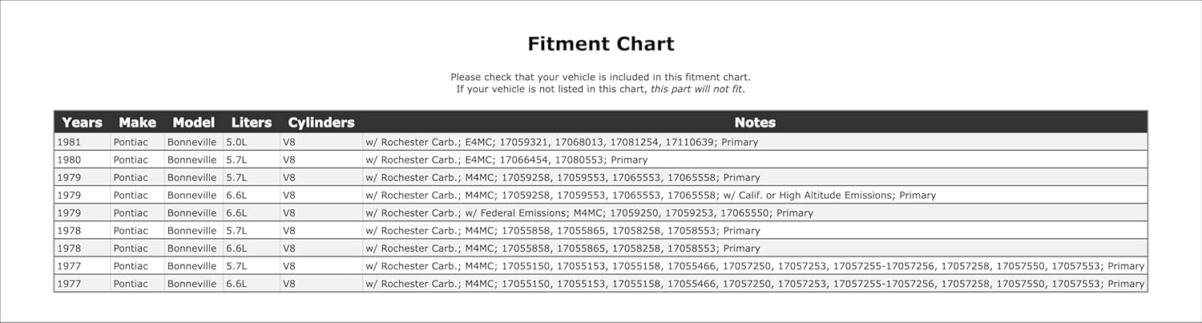Screen dimensions: 1202x323
Task: Click the Make column header
Action: (137, 123)
